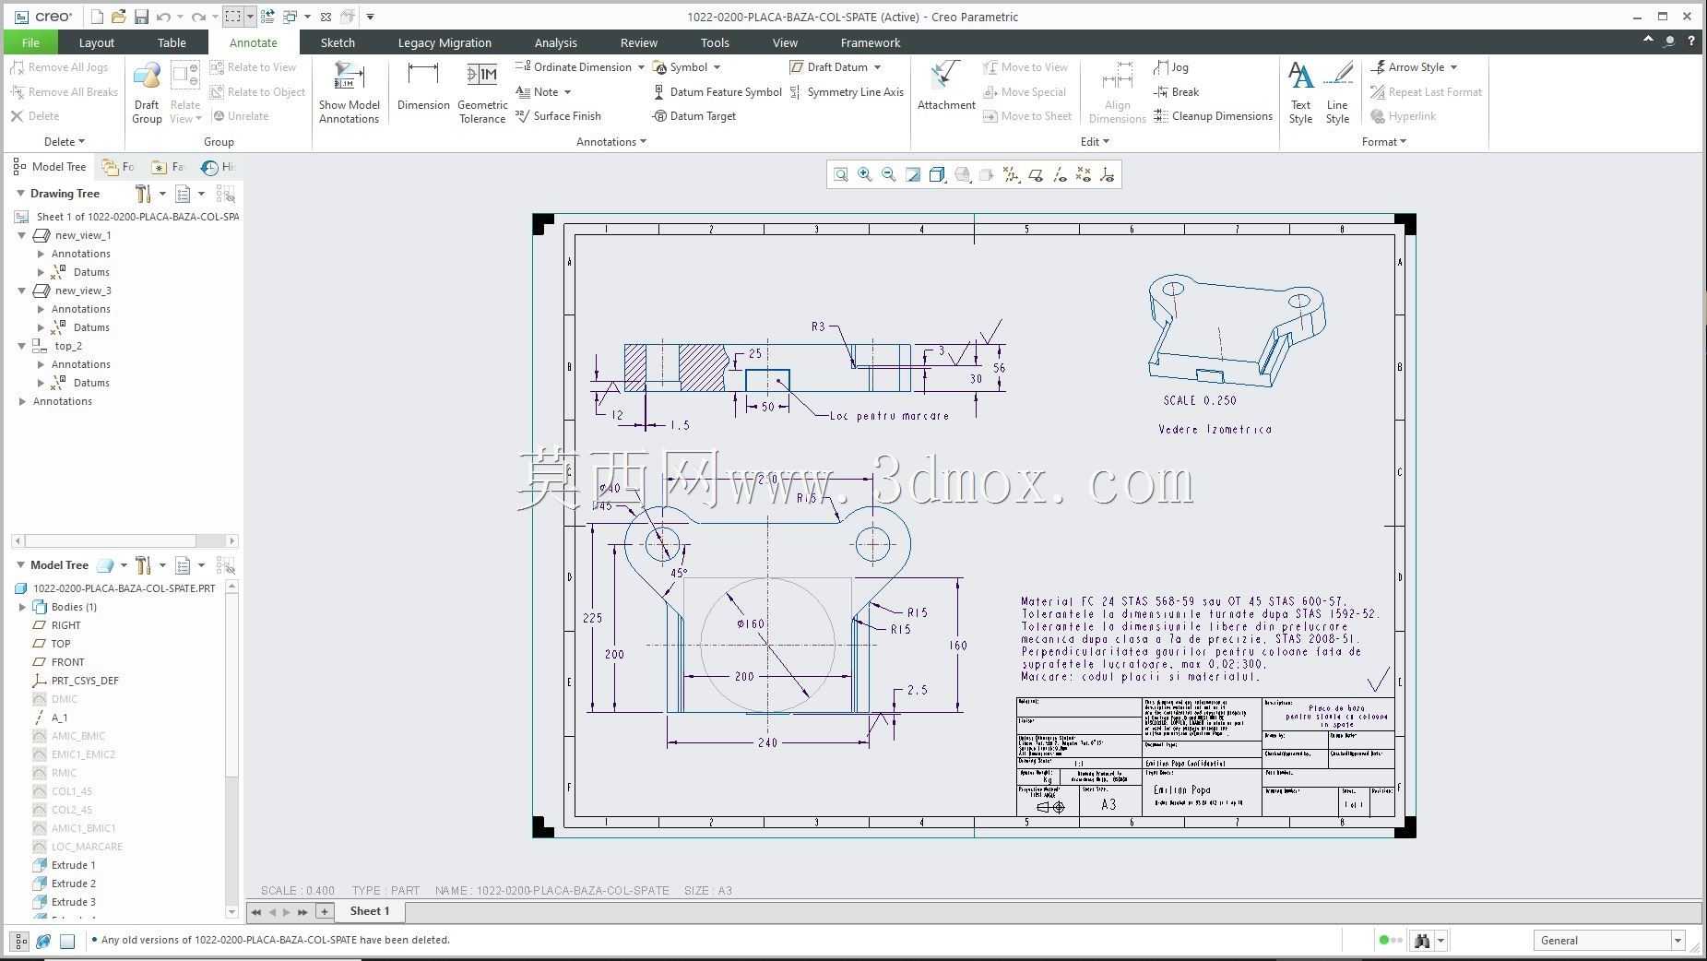The height and width of the screenshot is (961, 1707).
Task: Toggle Drawing Tree show/hide filter icon
Action: 225,194
